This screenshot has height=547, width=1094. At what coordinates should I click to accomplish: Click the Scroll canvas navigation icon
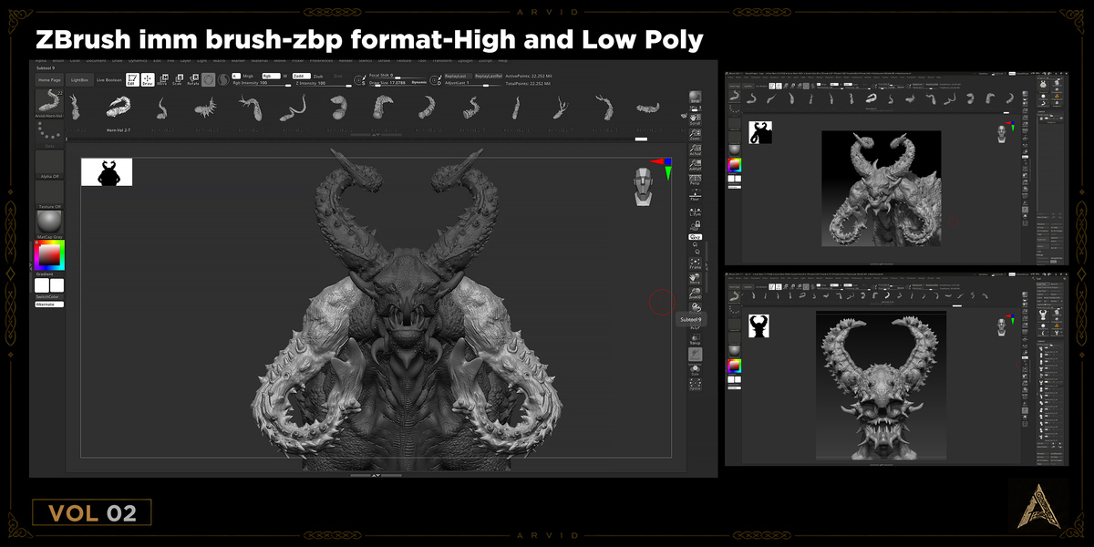(696, 119)
